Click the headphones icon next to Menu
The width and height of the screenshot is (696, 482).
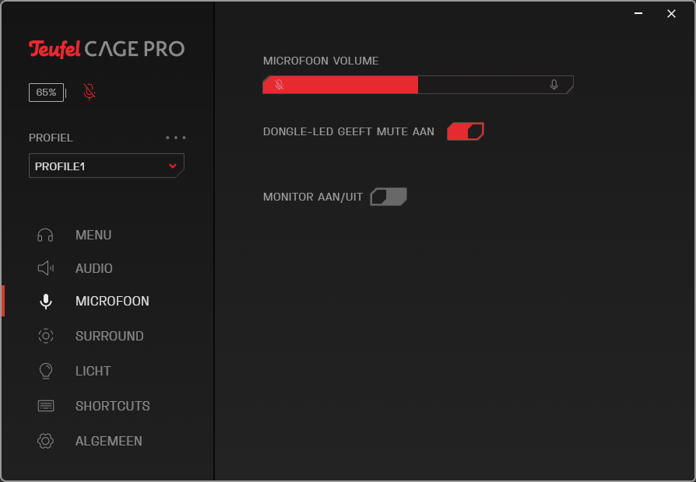pyautogui.click(x=45, y=235)
